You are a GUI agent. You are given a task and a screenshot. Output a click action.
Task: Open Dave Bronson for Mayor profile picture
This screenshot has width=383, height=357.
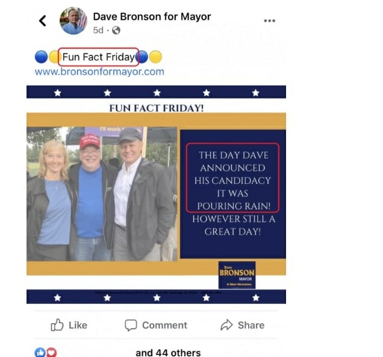pyautogui.click(x=73, y=21)
